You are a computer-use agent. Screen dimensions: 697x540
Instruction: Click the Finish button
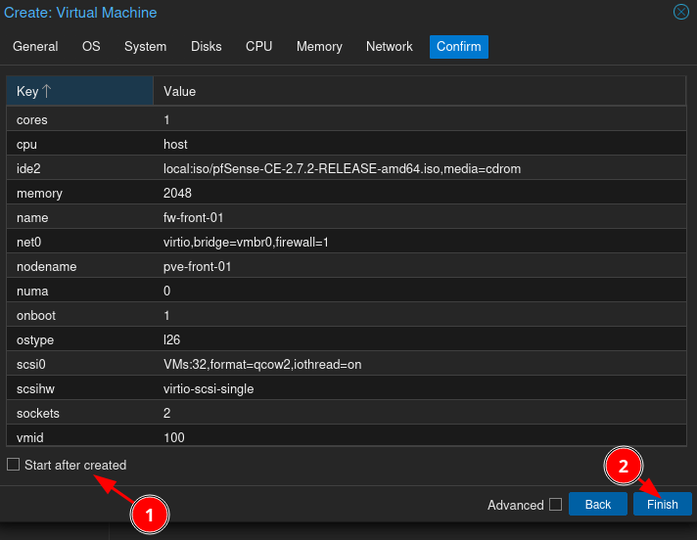pyautogui.click(x=662, y=504)
